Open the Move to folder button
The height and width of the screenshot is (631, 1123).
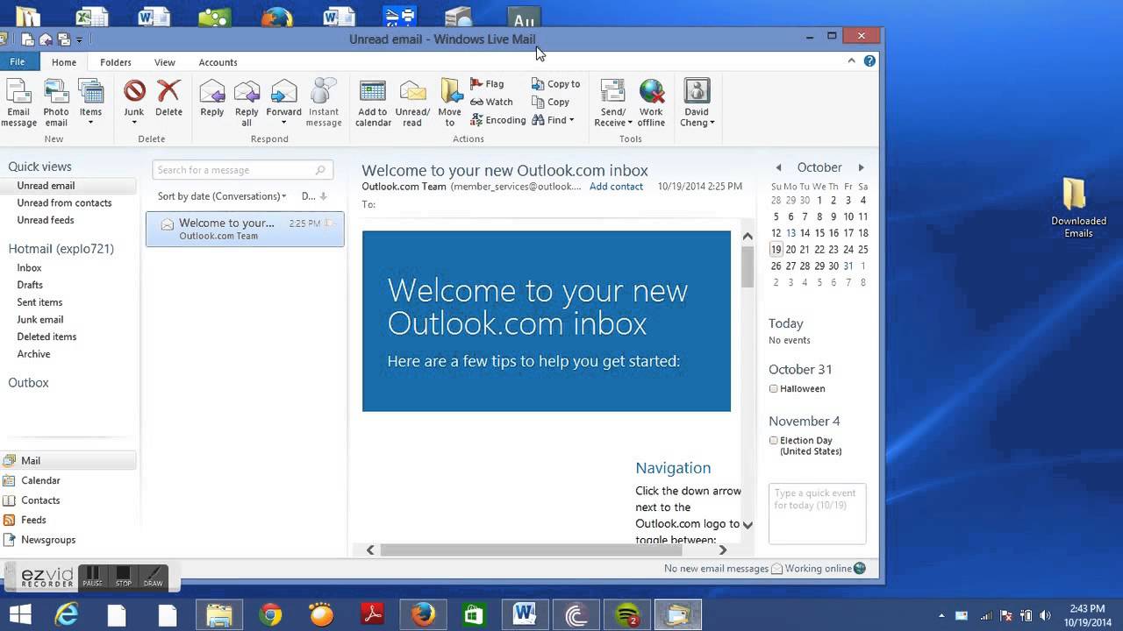(450, 103)
